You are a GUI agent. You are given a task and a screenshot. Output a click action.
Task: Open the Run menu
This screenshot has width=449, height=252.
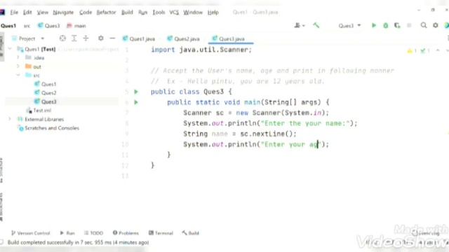142,13
